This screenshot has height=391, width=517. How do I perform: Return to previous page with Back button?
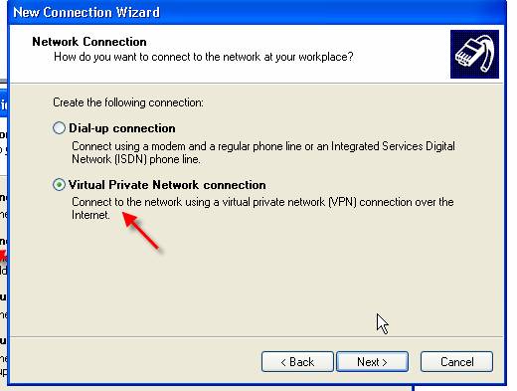click(x=297, y=362)
